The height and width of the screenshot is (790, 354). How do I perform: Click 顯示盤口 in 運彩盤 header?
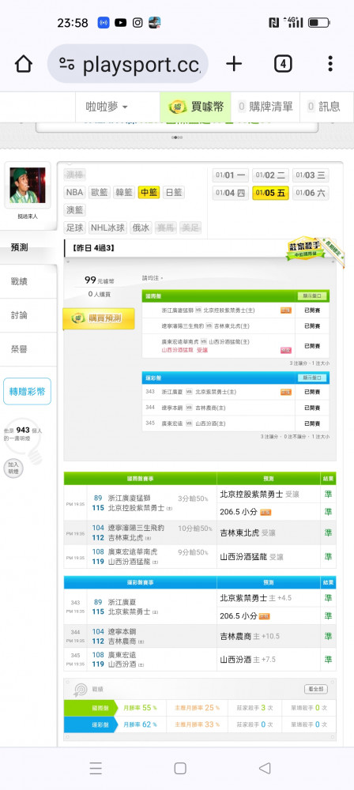coord(311,378)
